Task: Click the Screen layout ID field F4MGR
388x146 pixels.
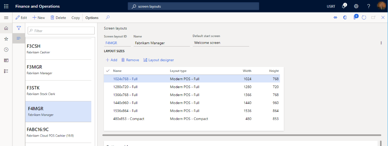Action: click(117, 43)
